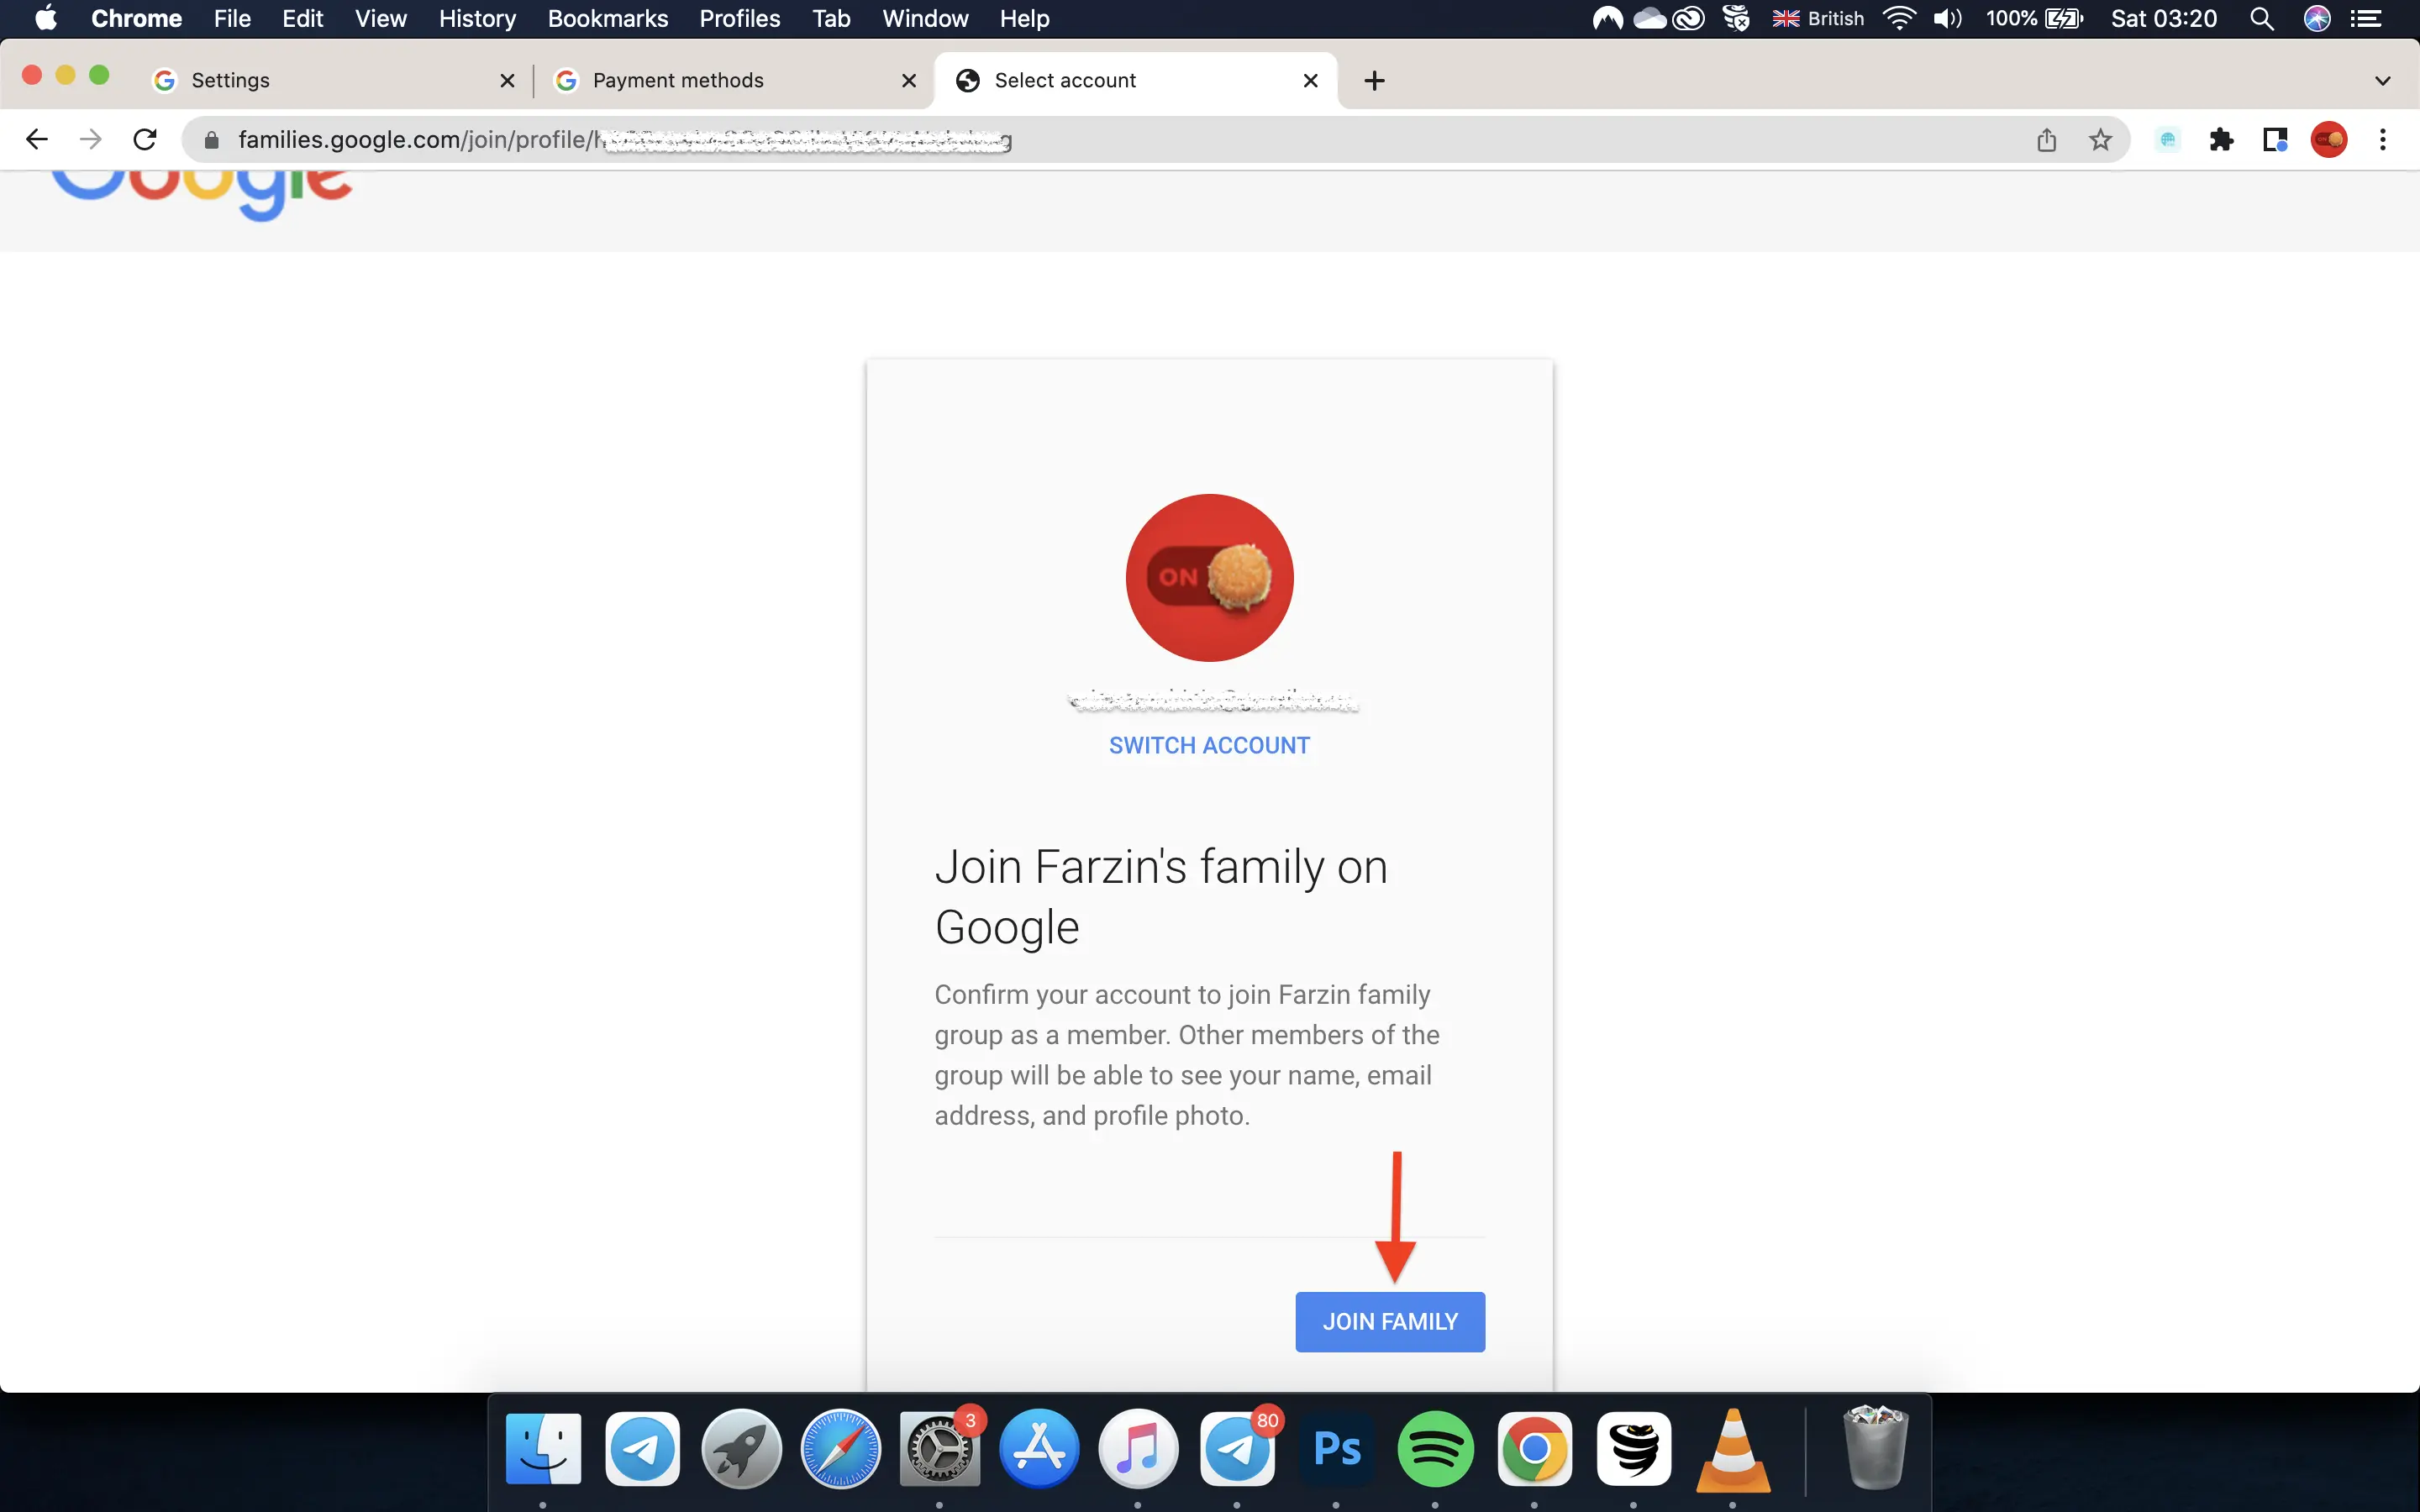Open Spotify from the dock
The height and width of the screenshot is (1512, 2420).
point(1435,1449)
